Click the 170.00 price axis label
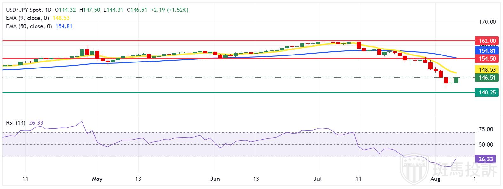This screenshot has height=189, width=503. point(487,22)
